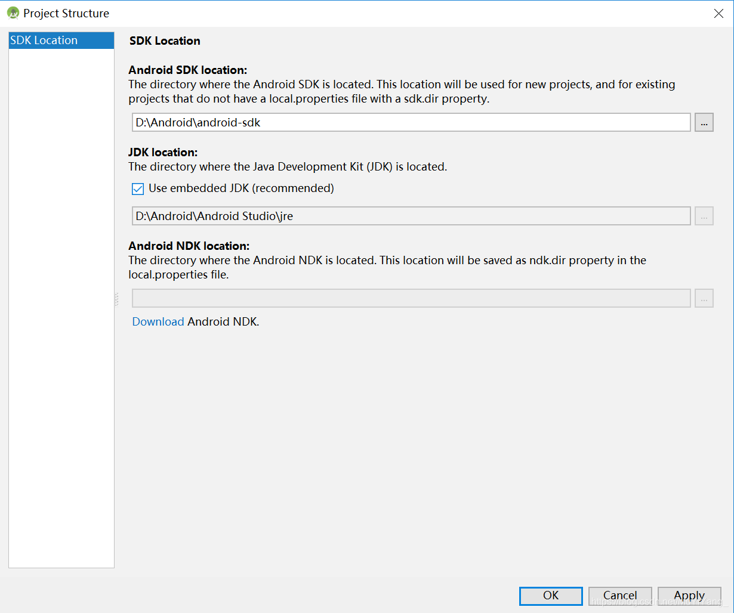734x613 pixels.
Task: Click the JDK location path field
Action: pyautogui.click(x=411, y=216)
